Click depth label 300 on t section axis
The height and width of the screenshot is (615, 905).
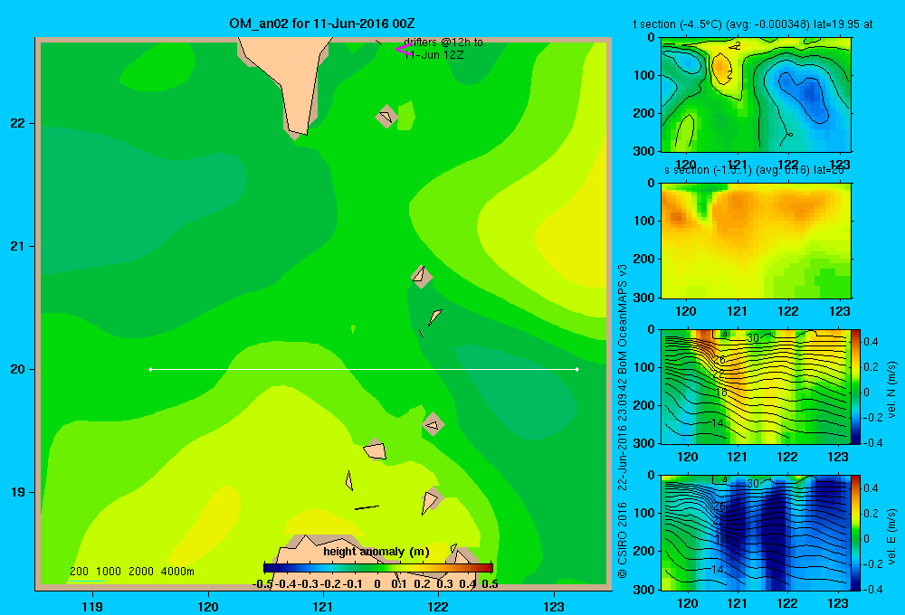[644, 151]
